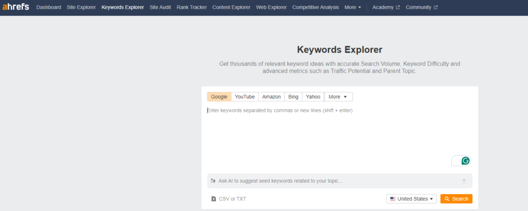Viewport: 528px width, 211px height.
Task: Go to Content Explorer
Action: [x=232, y=7]
